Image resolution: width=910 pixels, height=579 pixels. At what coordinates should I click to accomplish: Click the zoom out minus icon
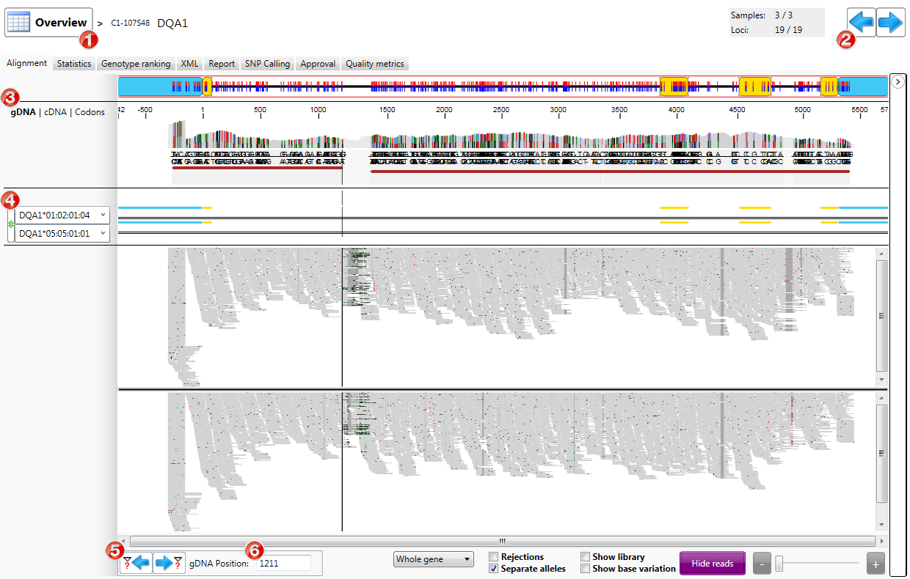pyautogui.click(x=762, y=563)
